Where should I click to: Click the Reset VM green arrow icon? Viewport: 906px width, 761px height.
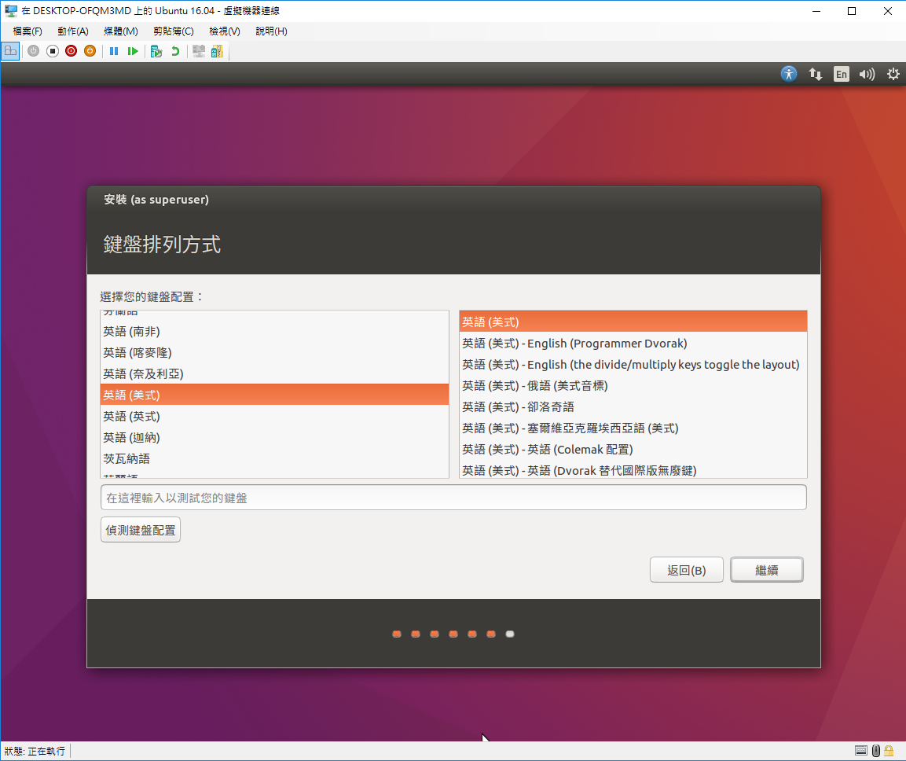tap(133, 51)
